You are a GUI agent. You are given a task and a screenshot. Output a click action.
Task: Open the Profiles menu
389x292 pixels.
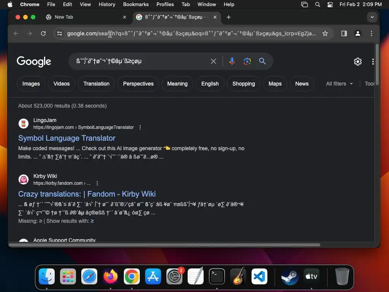[165, 5]
